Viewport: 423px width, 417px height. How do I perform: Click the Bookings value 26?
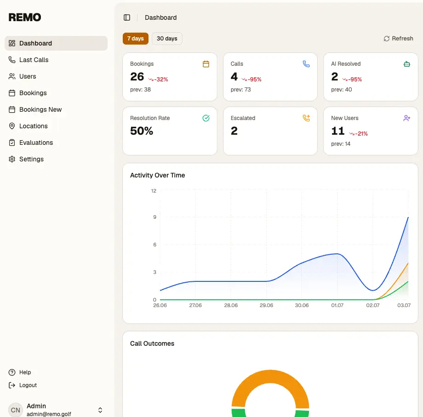(137, 77)
